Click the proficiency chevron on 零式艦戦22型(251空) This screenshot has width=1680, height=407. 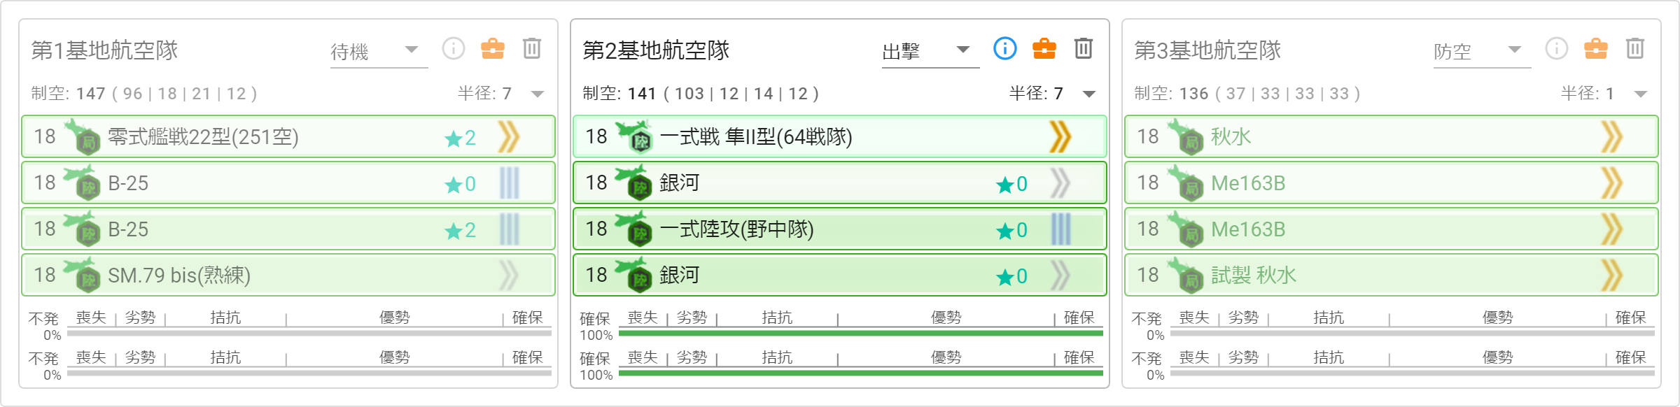point(509,137)
